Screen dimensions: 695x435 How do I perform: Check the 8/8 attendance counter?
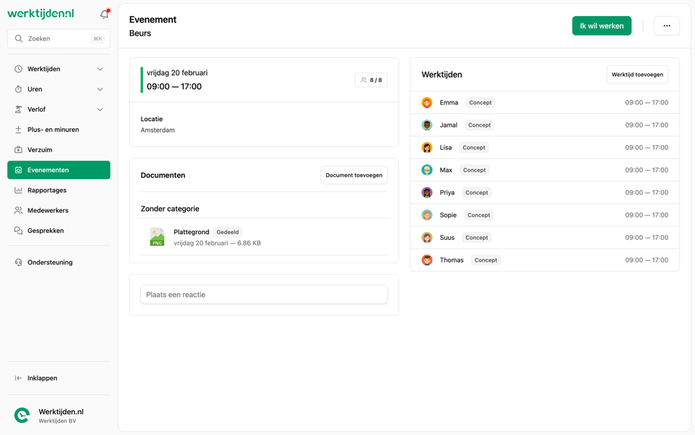pos(371,80)
